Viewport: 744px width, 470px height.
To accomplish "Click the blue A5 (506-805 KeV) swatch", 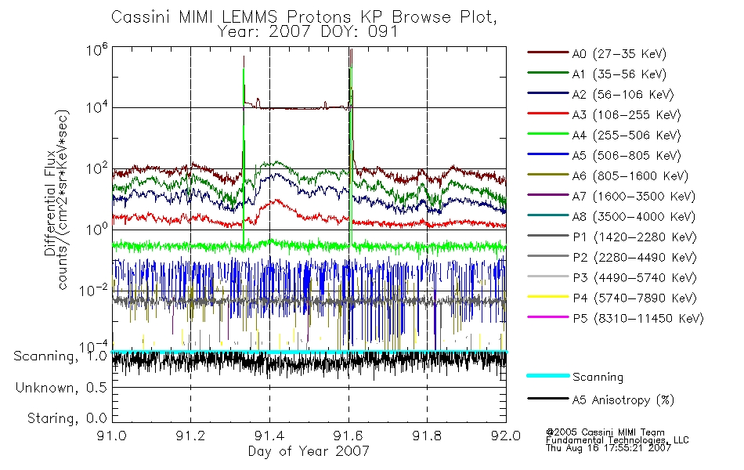I will click(548, 154).
